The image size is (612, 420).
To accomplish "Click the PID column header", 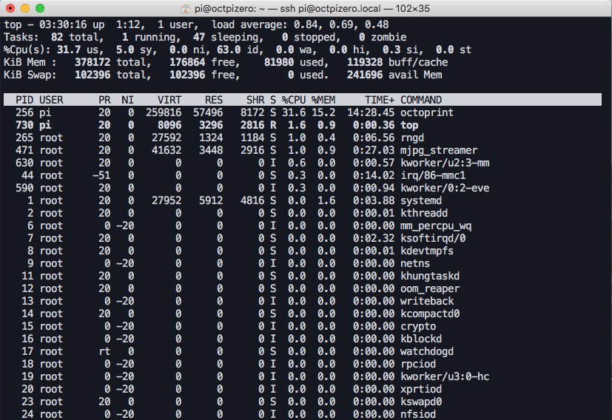I will [24, 100].
